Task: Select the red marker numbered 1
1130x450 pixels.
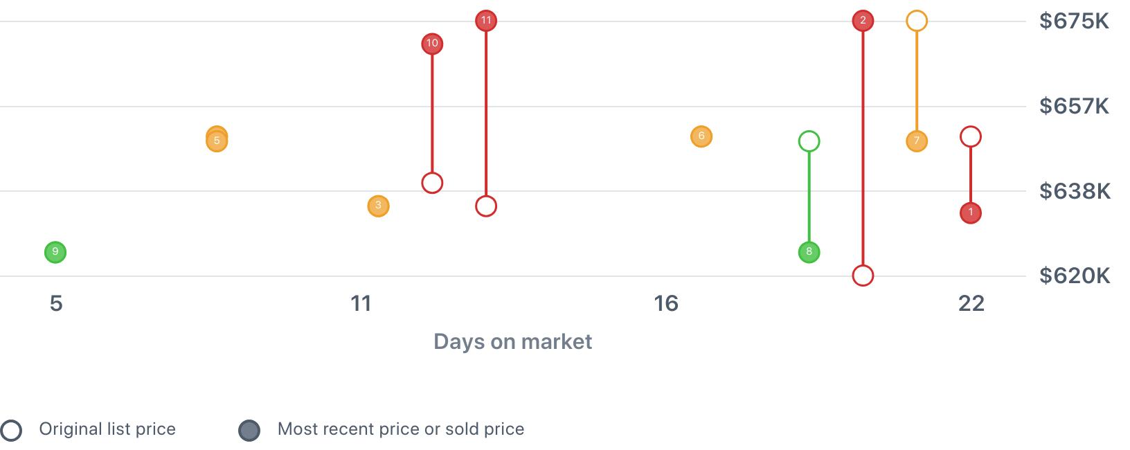Action: pyautogui.click(x=971, y=213)
